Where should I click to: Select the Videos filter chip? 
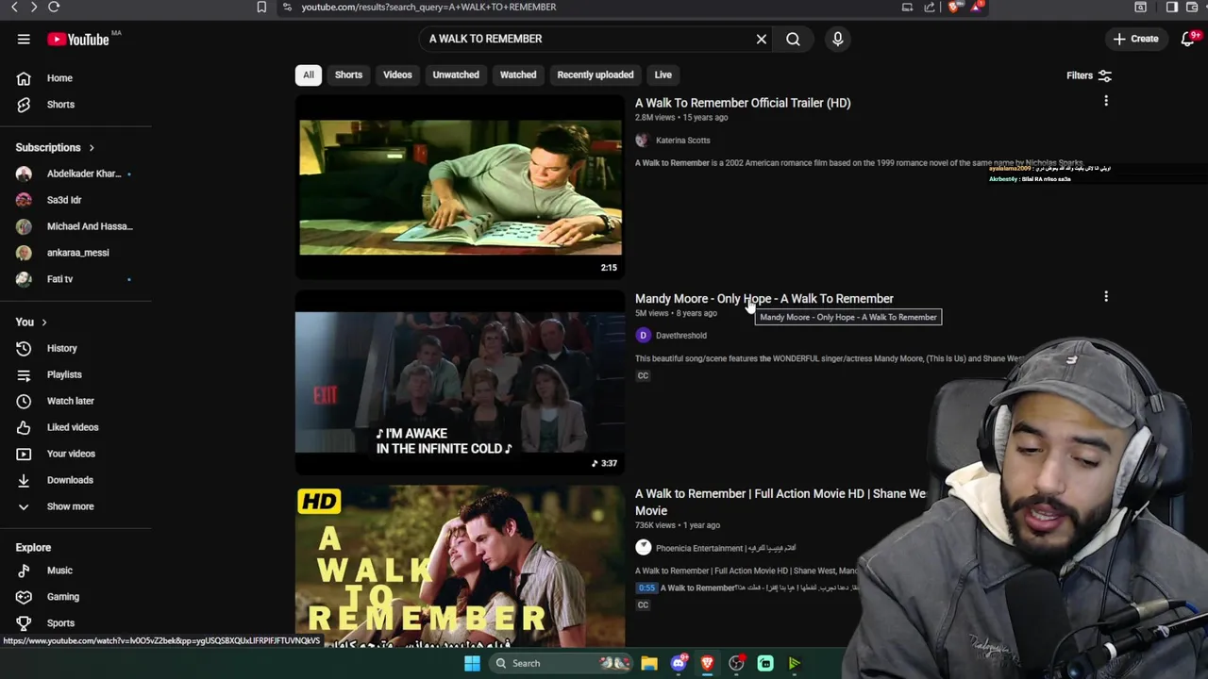(397, 75)
